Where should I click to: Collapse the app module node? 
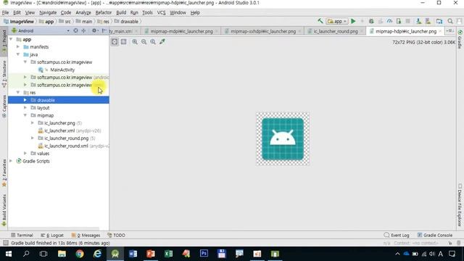pos(12,39)
